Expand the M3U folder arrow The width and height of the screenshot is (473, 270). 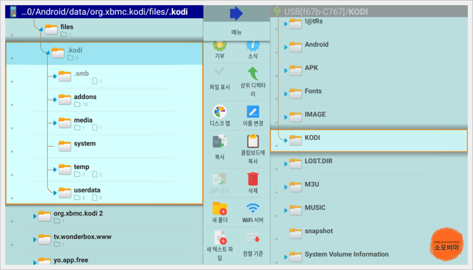click(286, 187)
